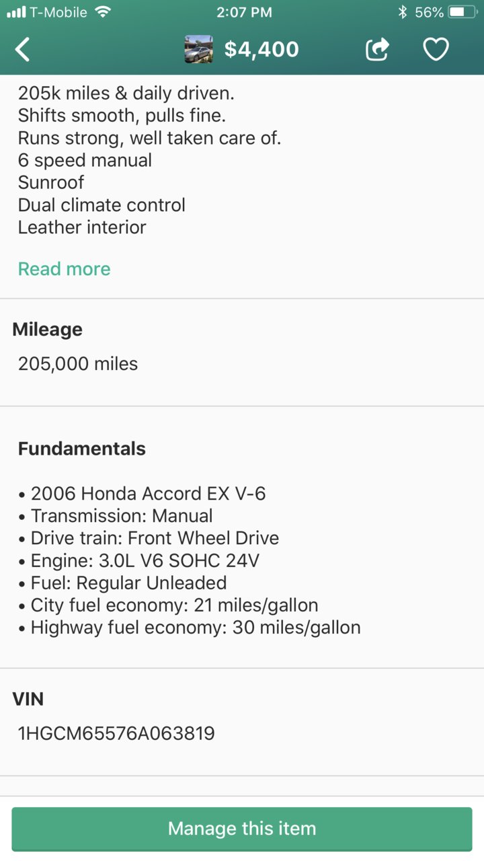Image resolution: width=484 pixels, height=861 pixels.
Task: Tap the Mileage section heading
Action: coord(48,330)
